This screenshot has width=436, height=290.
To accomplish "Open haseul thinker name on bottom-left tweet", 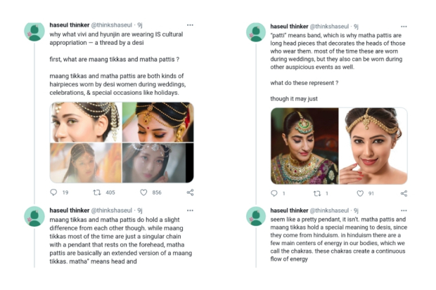I will [x=69, y=210].
